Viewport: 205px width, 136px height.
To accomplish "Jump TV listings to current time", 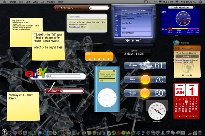I will pyautogui.click(x=133, y=41).
